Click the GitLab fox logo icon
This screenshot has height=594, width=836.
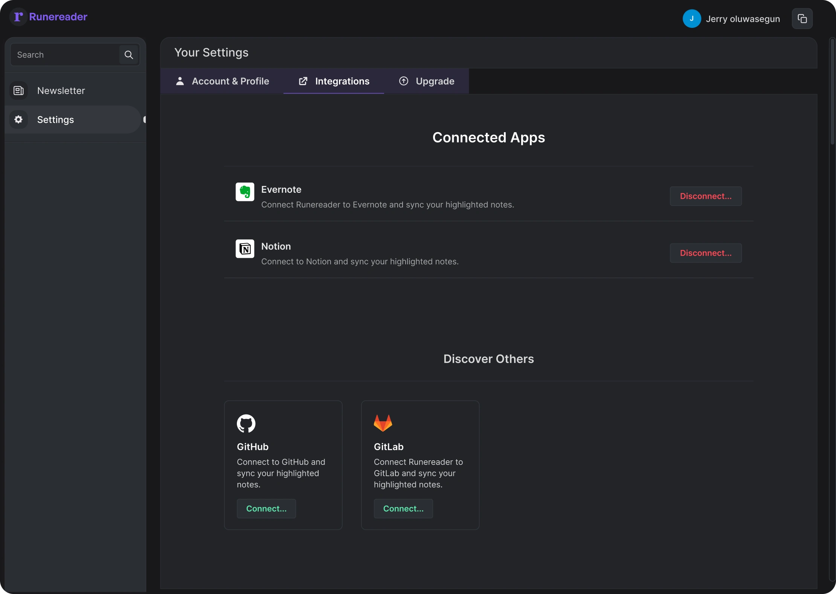(383, 423)
